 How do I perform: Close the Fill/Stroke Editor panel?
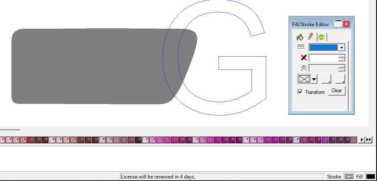pyautogui.click(x=346, y=24)
